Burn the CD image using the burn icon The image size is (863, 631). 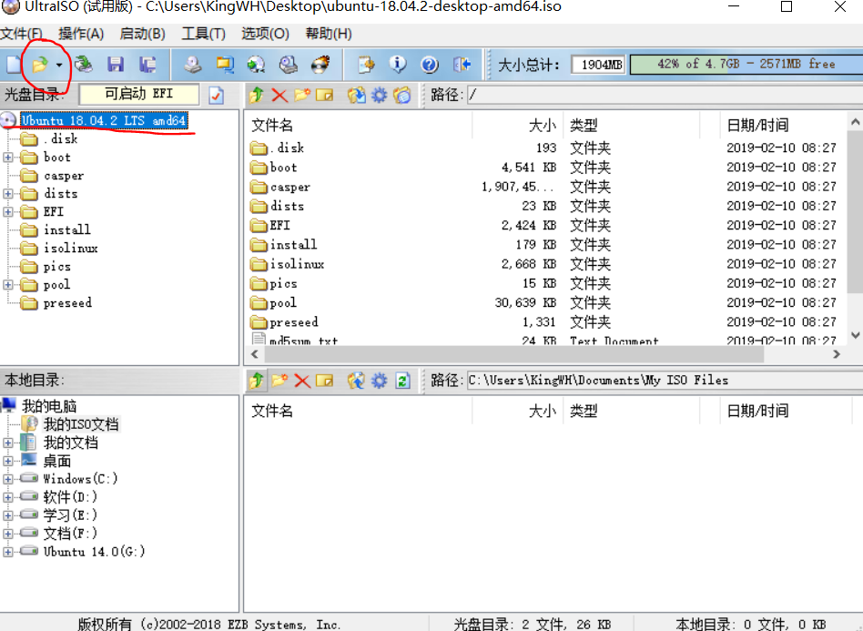(x=320, y=65)
